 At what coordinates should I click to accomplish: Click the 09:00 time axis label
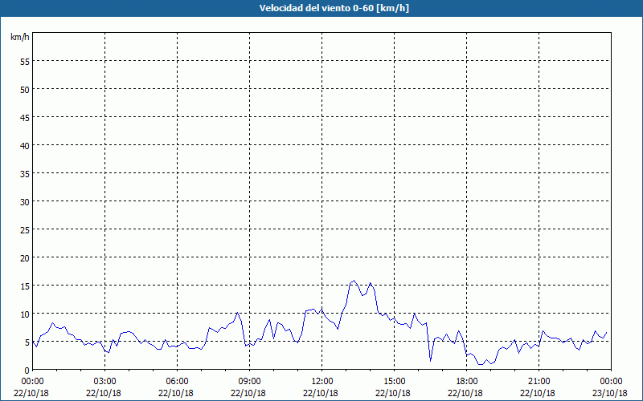(x=249, y=382)
